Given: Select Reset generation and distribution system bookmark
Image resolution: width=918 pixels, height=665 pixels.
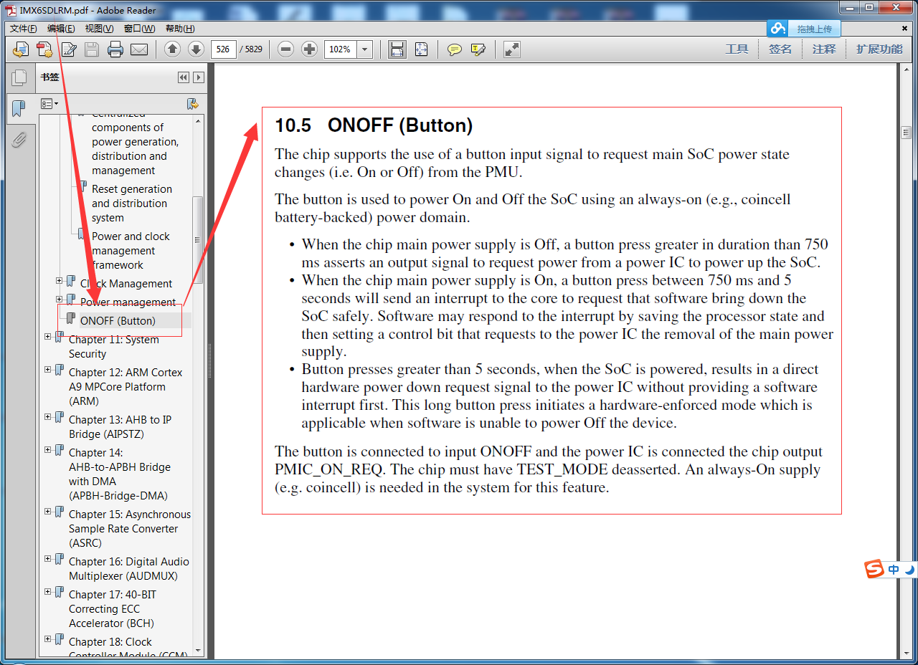Looking at the screenshot, I should (x=132, y=204).
